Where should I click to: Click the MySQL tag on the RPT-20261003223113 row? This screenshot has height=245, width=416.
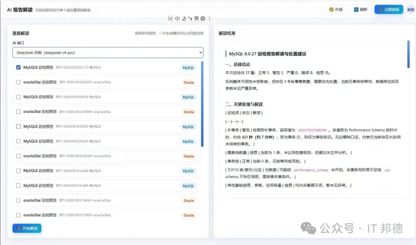[188, 68]
